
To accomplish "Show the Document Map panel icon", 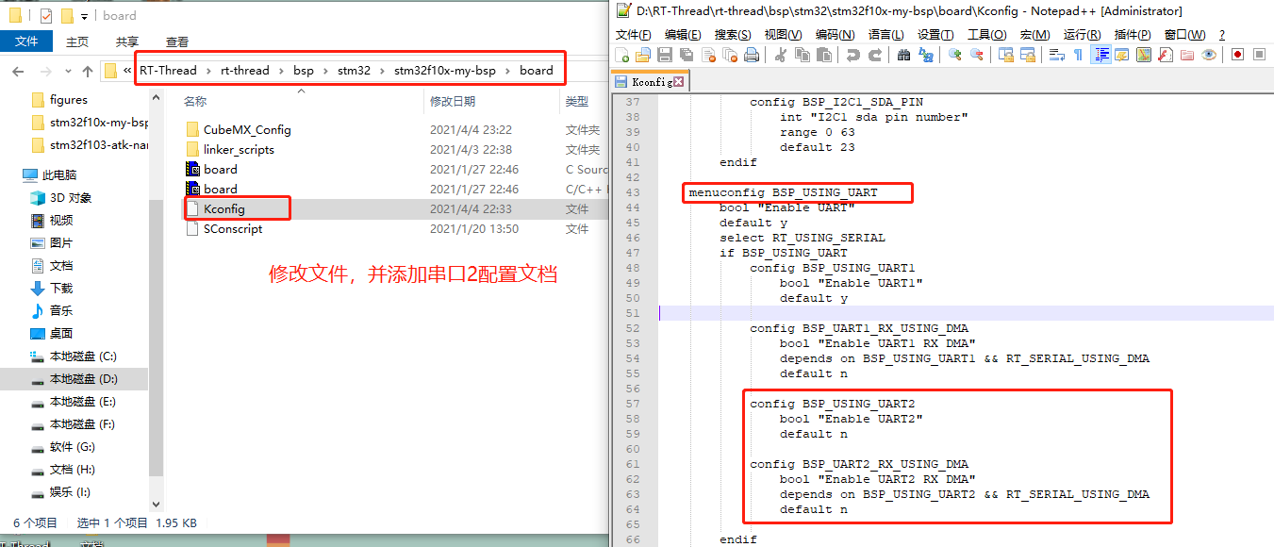I will coord(1144,56).
